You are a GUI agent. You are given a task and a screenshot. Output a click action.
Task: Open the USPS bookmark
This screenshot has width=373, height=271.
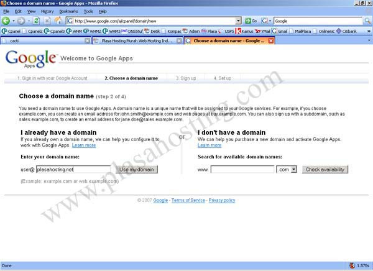click(226, 31)
